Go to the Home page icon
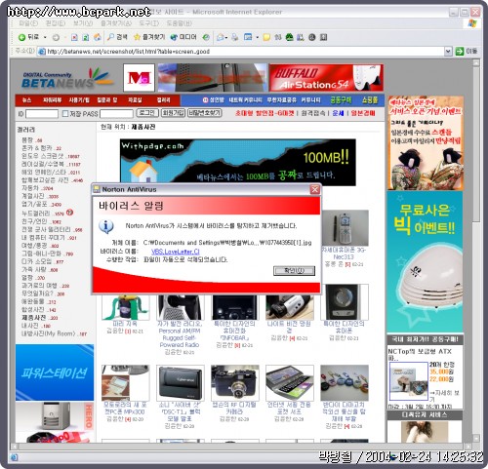The height and width of the screenshot is (469, 488). [98, 37]
